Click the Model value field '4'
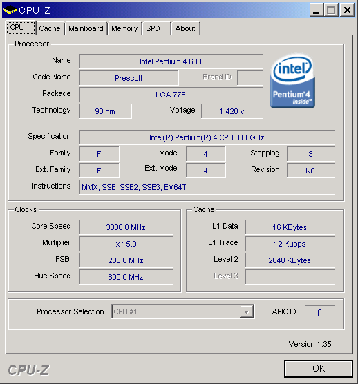 coord(205,154)
